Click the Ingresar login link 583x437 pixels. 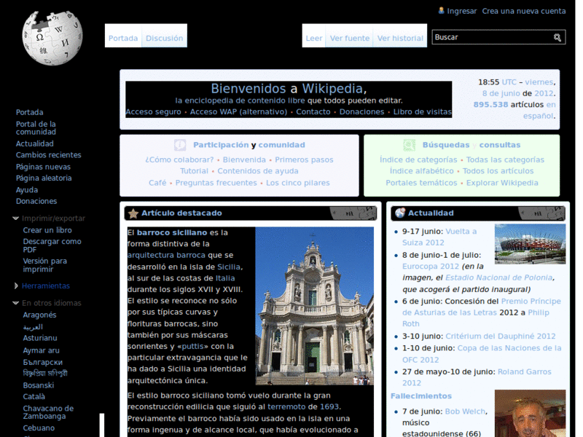click(x=461, y=11)
